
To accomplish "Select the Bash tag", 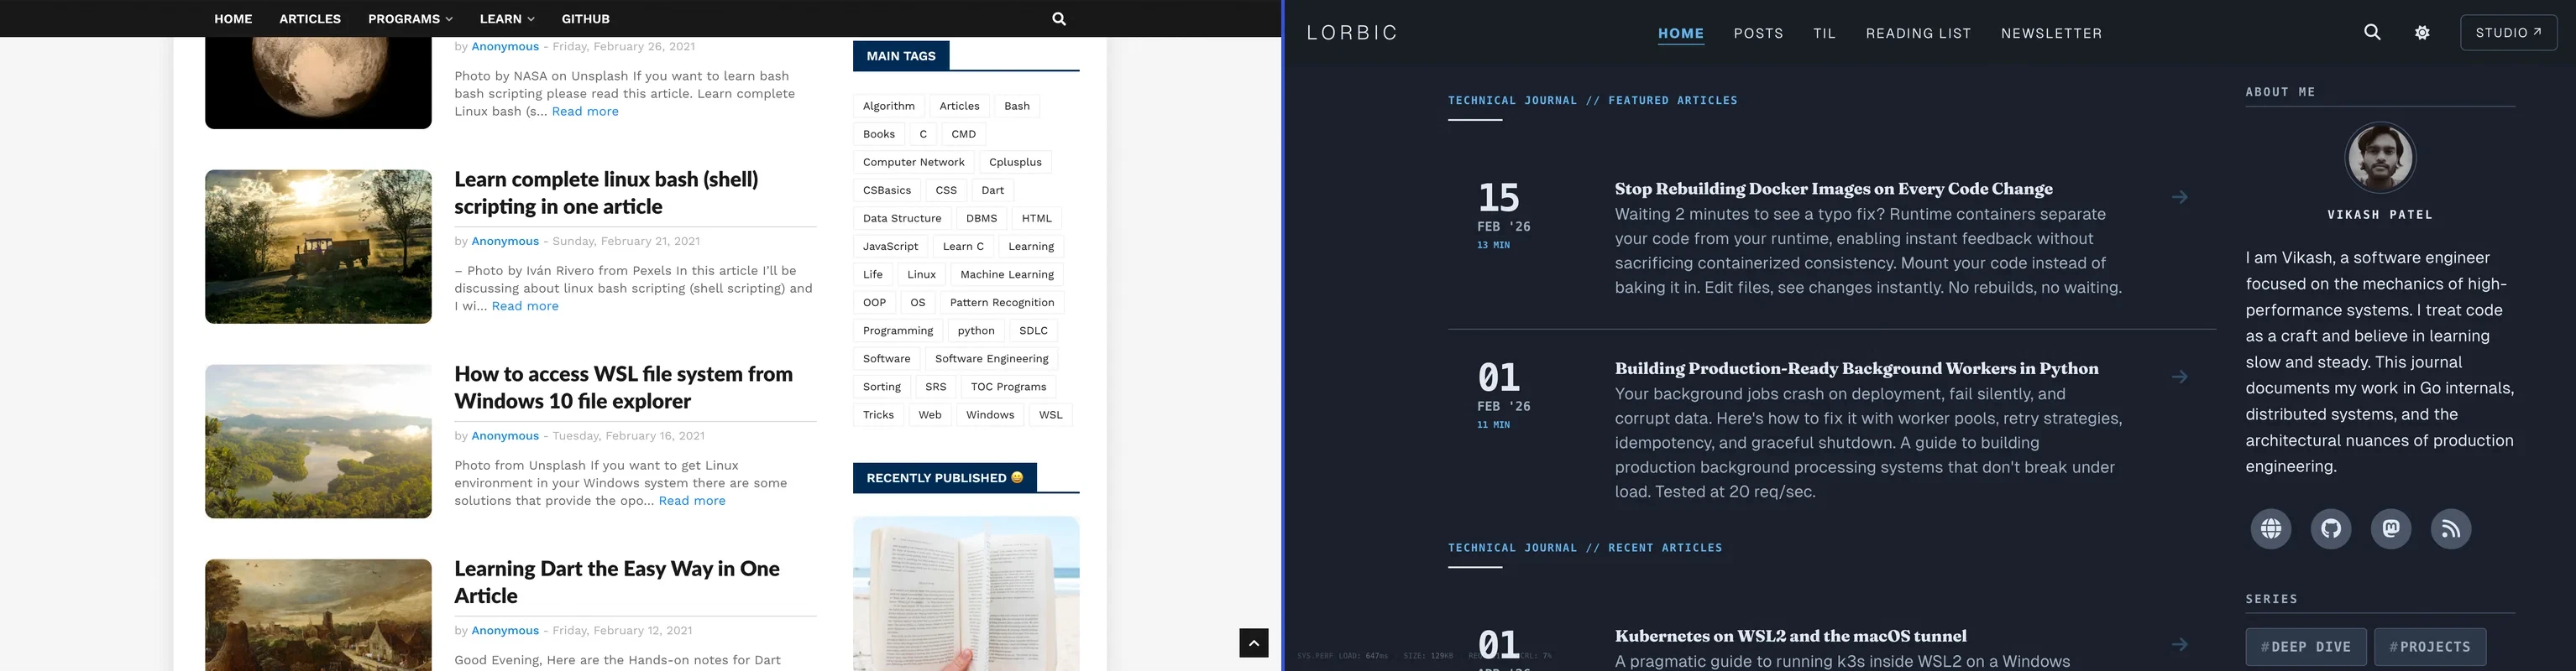I will pyautogui.click(x=1017, y=106).
